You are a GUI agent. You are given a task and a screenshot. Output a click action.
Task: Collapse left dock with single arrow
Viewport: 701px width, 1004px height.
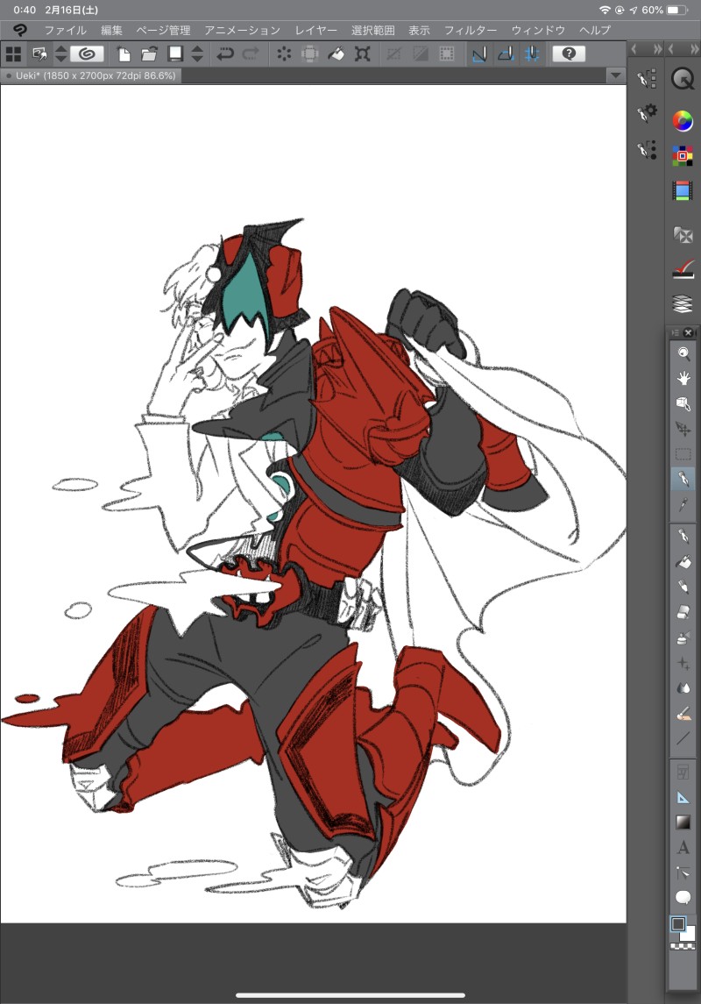click(x=634, y=49)
